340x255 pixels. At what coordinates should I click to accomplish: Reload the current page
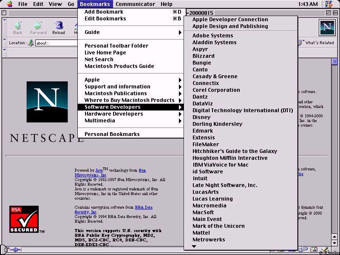(x=59, y=28)
